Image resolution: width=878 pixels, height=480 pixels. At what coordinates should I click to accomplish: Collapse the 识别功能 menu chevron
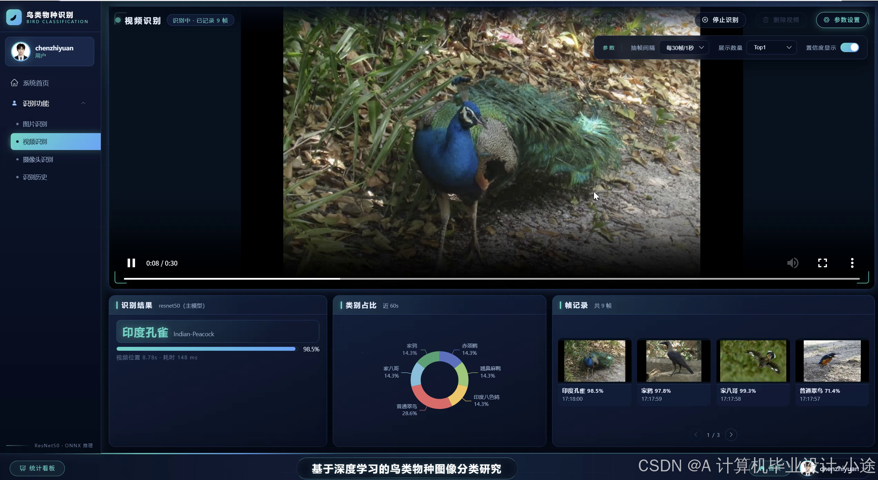tap(83, 103)
